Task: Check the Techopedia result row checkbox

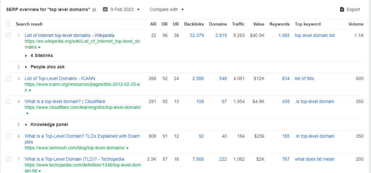Action: [x=8, y=159]
